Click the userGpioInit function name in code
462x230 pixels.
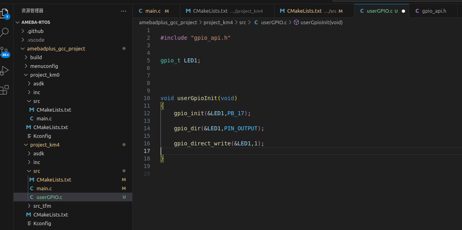tap(197, 99)
